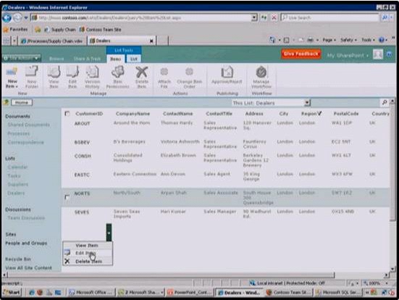
Task: Click the Home breadcrumb button
Action: click(x=22, y=102)
